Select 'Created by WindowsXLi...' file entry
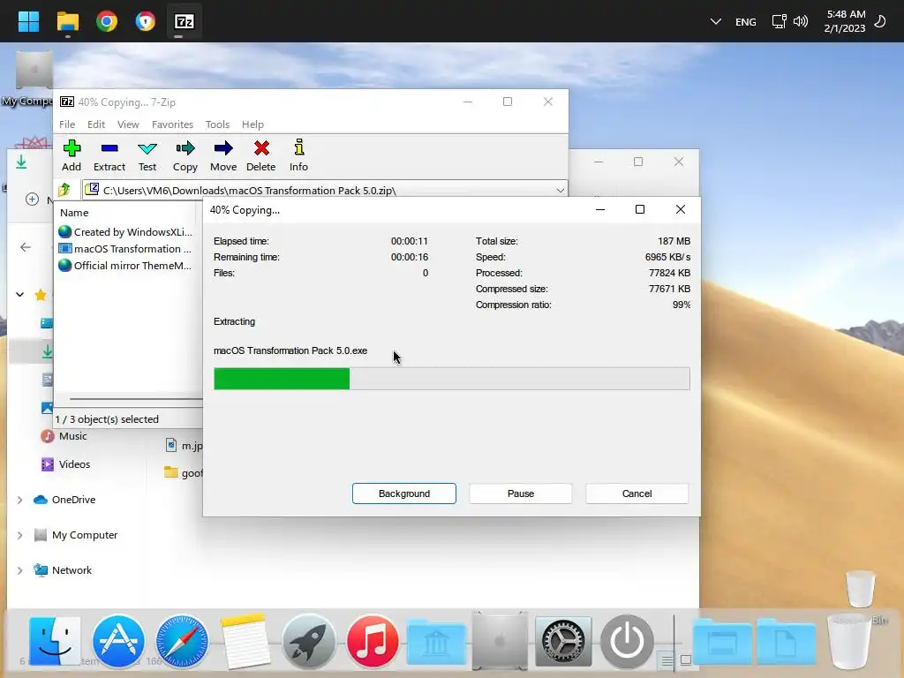The image size is (904, 678). click(x=125, y=232)
